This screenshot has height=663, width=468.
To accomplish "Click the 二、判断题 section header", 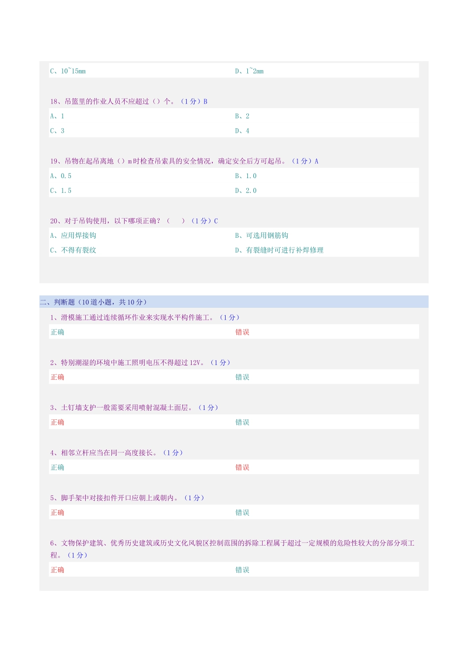I will pos(234,302).
